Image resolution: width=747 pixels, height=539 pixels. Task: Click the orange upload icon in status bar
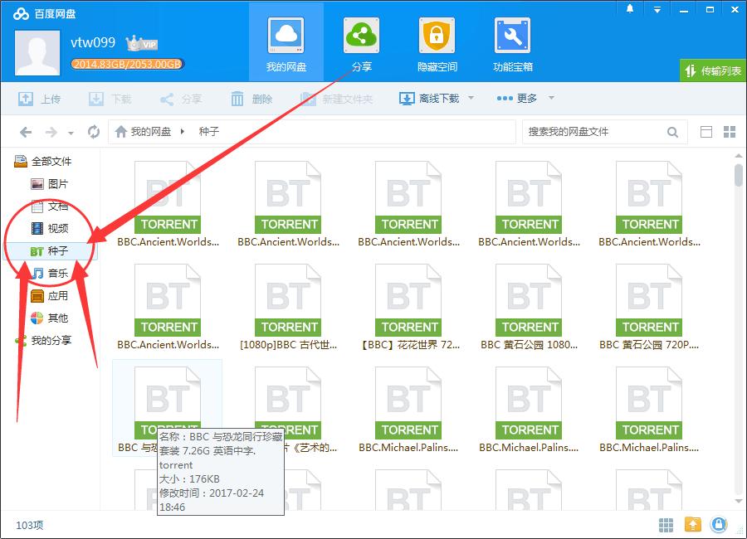693,525
